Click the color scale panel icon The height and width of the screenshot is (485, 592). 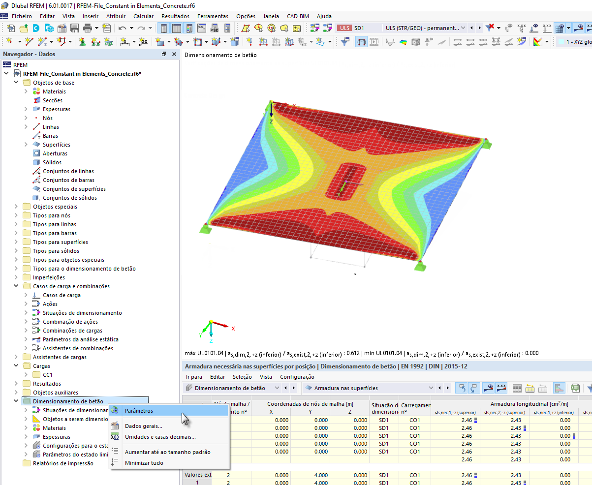[x=537, y=41]
